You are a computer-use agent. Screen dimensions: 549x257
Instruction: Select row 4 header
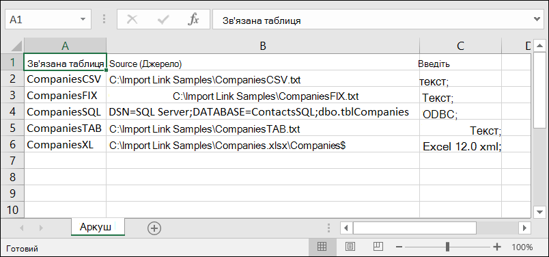(12, 112)
